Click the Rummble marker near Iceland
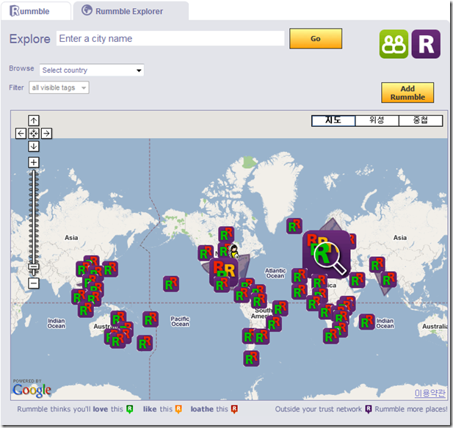 tap(294, 226)
